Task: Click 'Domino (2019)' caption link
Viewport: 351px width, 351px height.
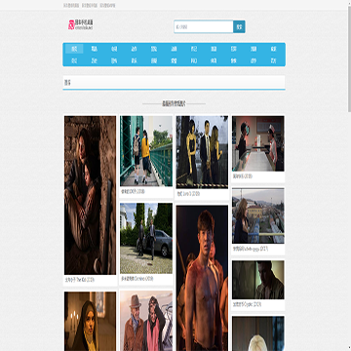Action: pyautogui.click(x=137, y=279)
